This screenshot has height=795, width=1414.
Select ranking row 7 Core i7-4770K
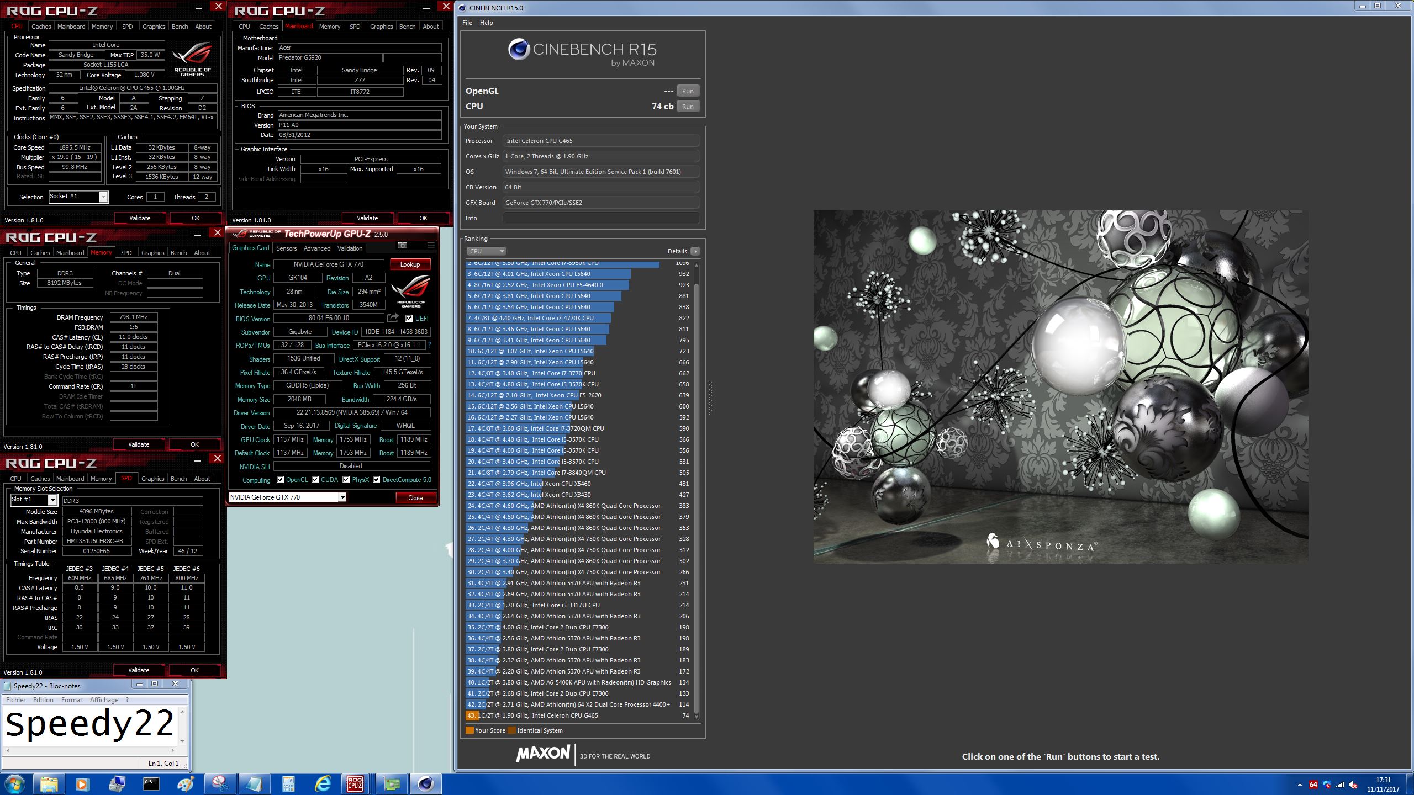click(578, 318)
